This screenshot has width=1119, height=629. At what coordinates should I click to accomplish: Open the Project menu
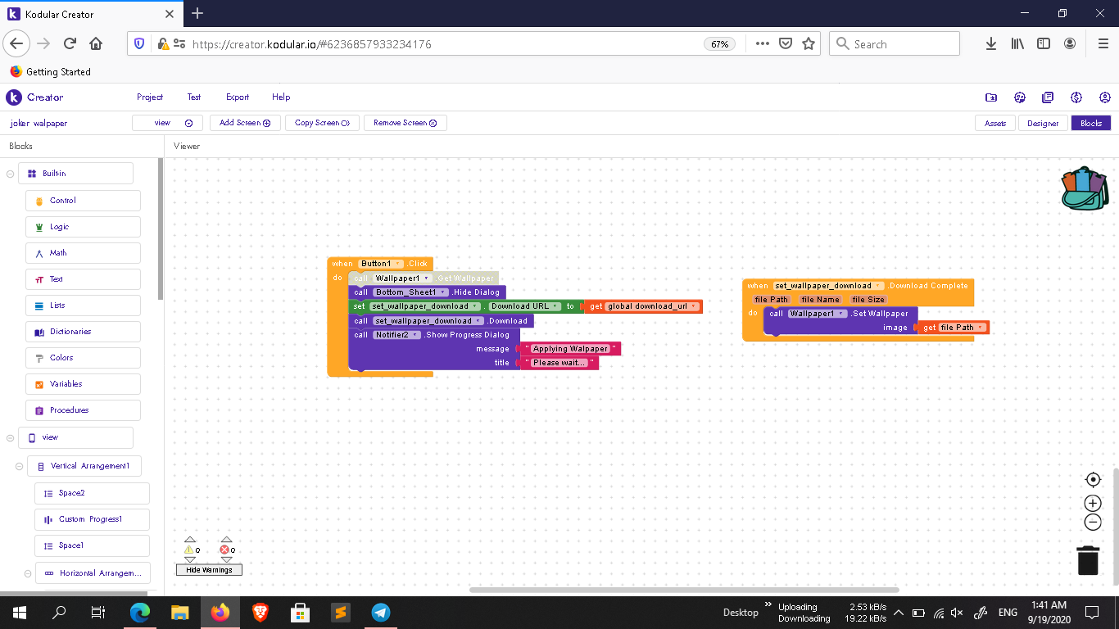click(x=150, y=97)
